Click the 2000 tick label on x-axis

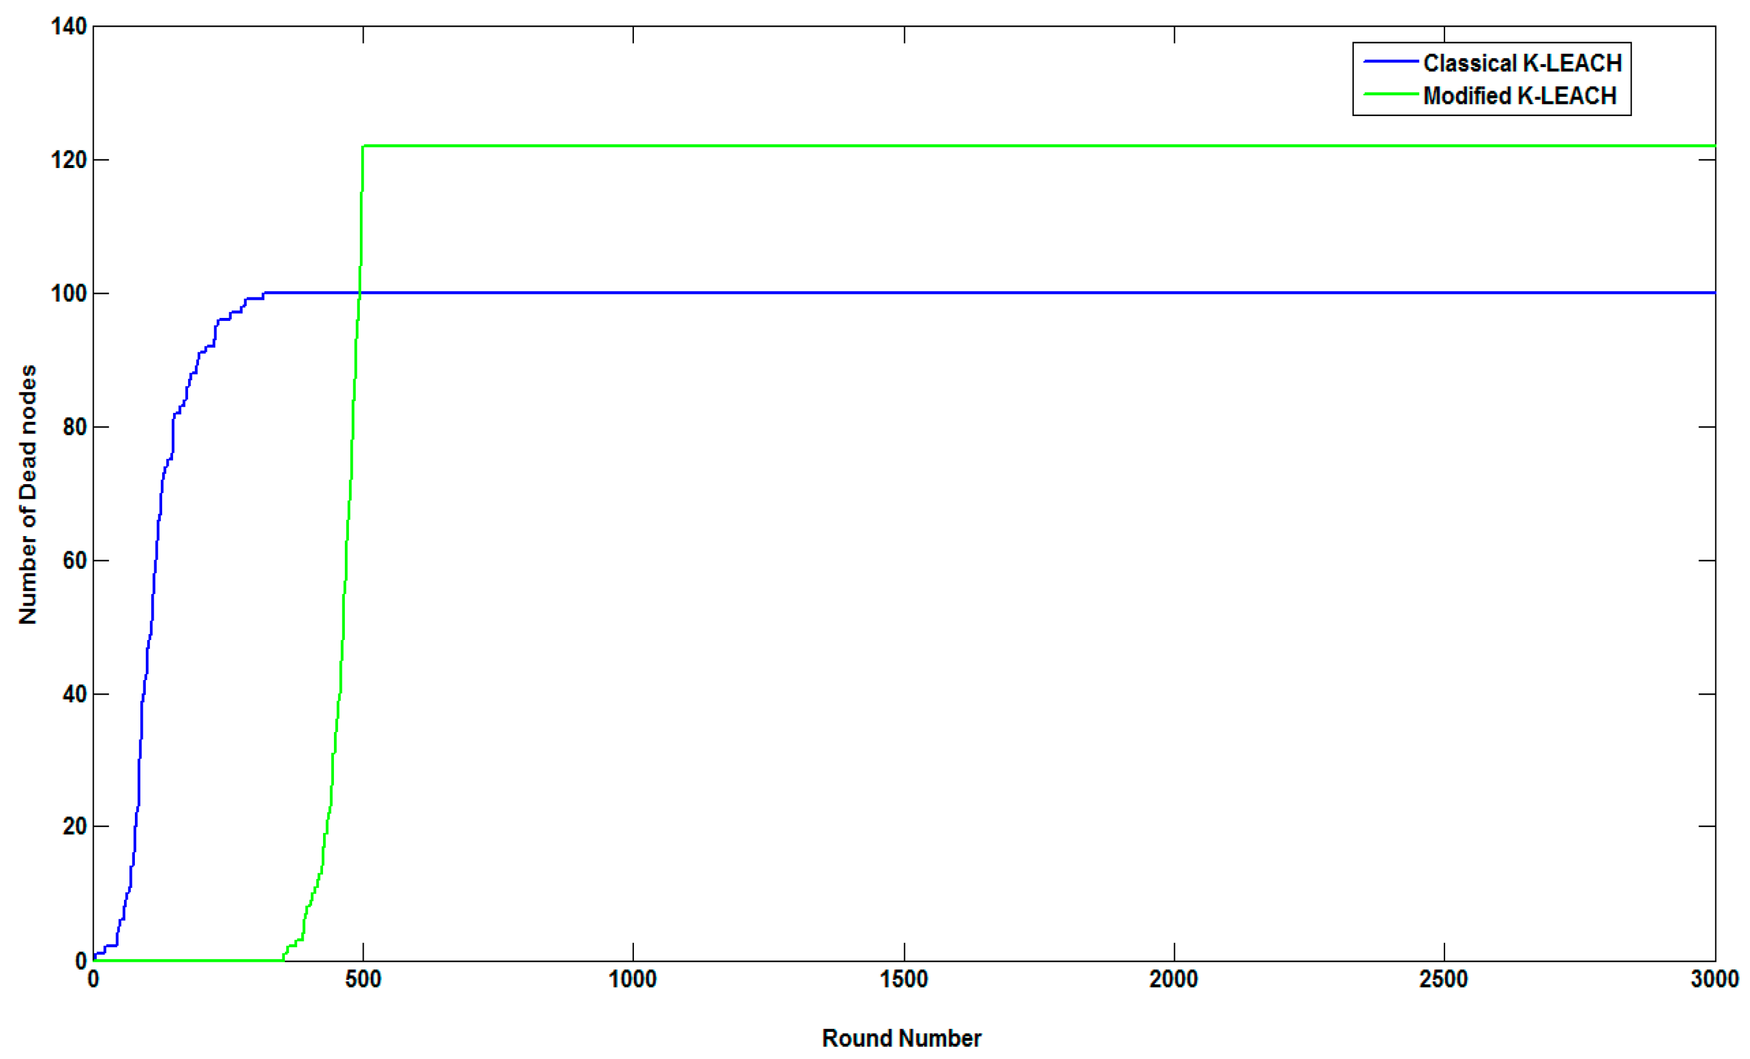pyautogui.click(x=1174, y=979)
